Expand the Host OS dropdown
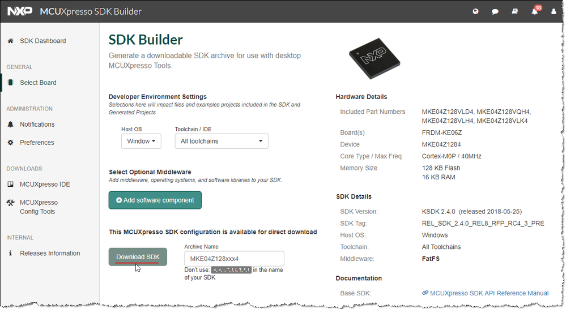The image size is (566, 309). coord(141,141)
